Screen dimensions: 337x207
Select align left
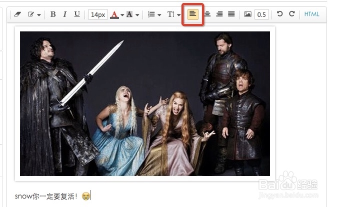193,14
